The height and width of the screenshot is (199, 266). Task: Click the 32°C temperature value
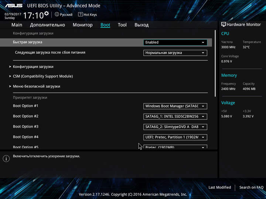pyautogui.click(x=246, y=47)
